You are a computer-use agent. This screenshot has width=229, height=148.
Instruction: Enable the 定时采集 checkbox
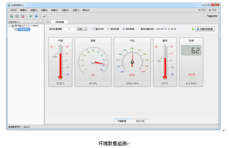[109, 29]
